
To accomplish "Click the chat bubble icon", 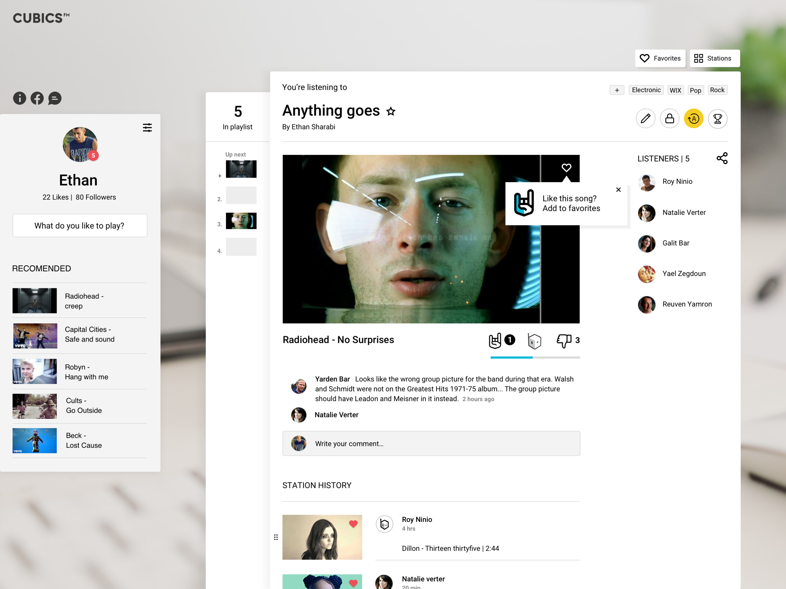I will pyautogui.click(x=55, y=98).
